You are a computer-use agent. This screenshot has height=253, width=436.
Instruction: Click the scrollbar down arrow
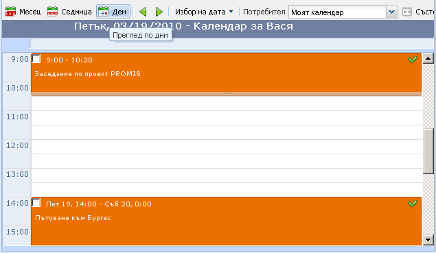(x=428, y=240)
